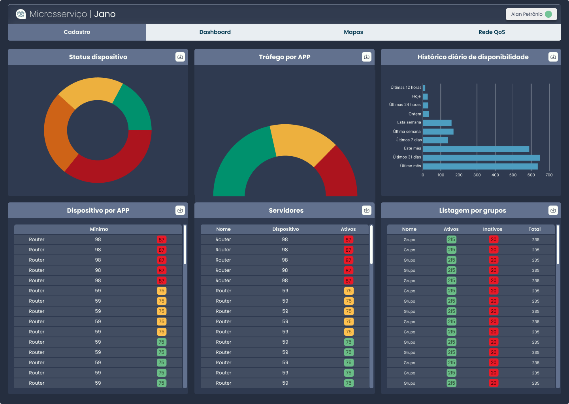This screenshot has width=569, height=404.
Task: Click Mínimo header in Dispositivo por APP
Action: tap(99, 229)
